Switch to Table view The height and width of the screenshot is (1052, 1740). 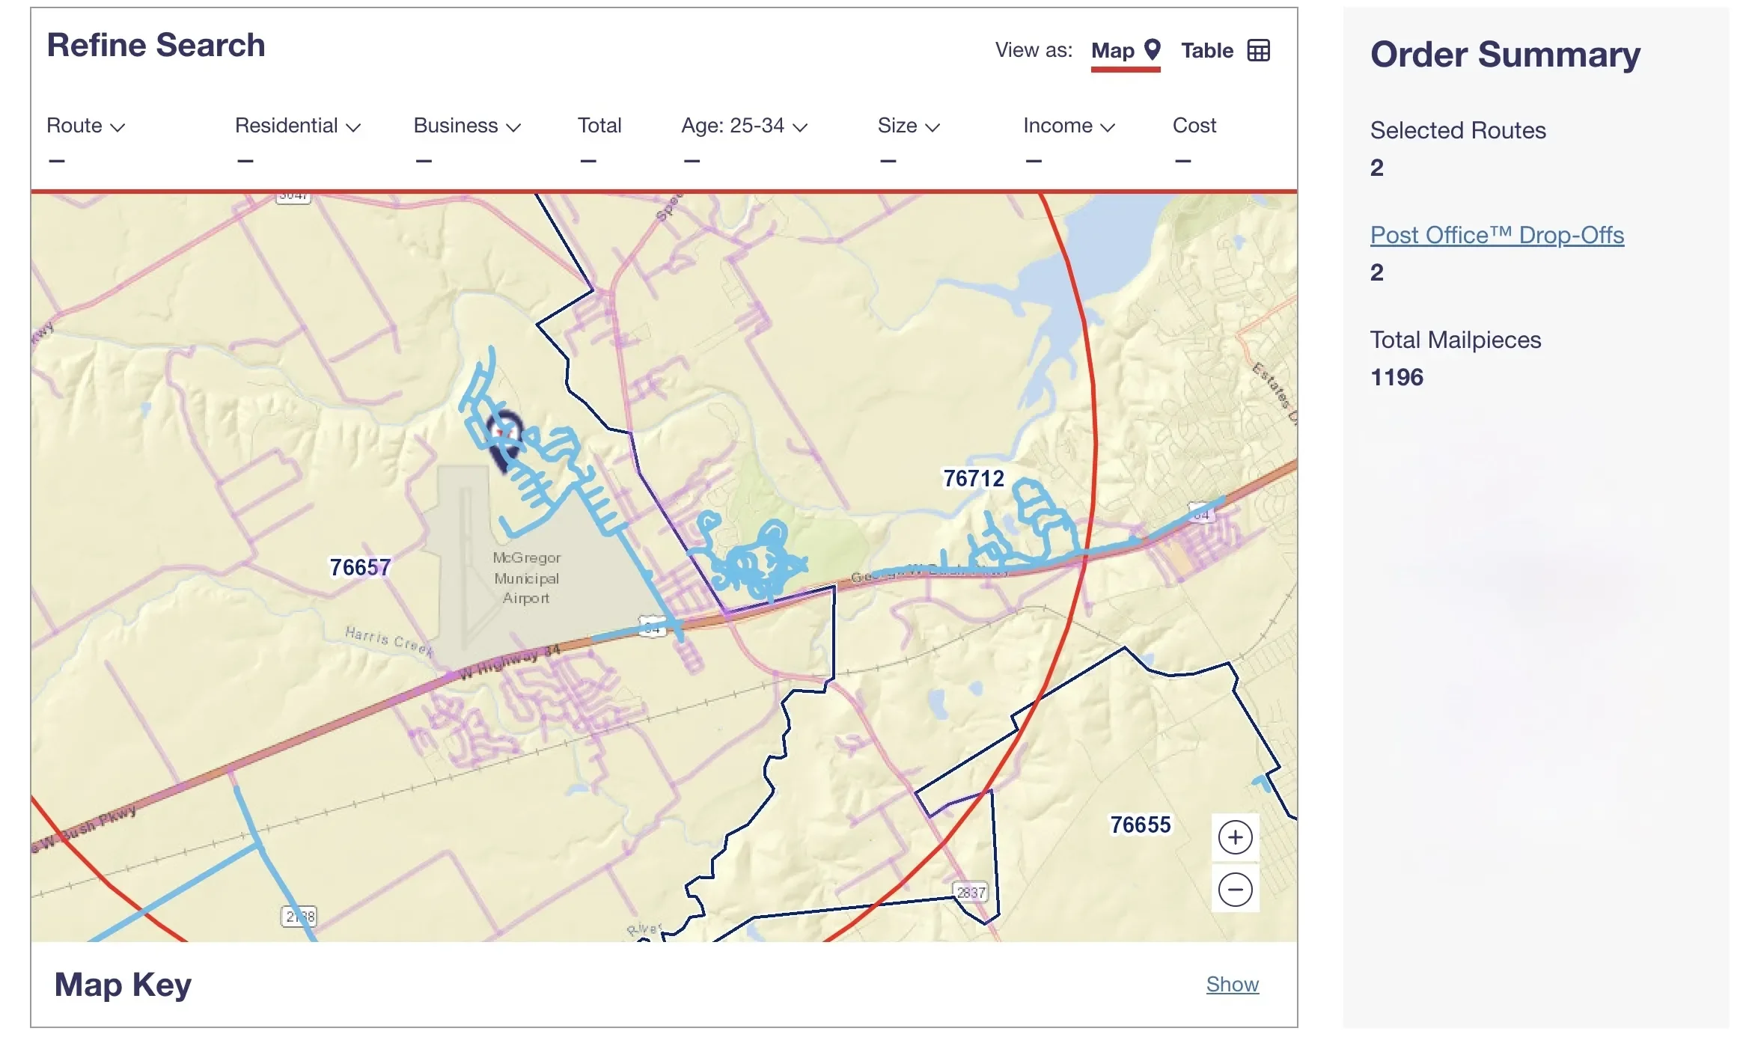[x=1206, y=49]
